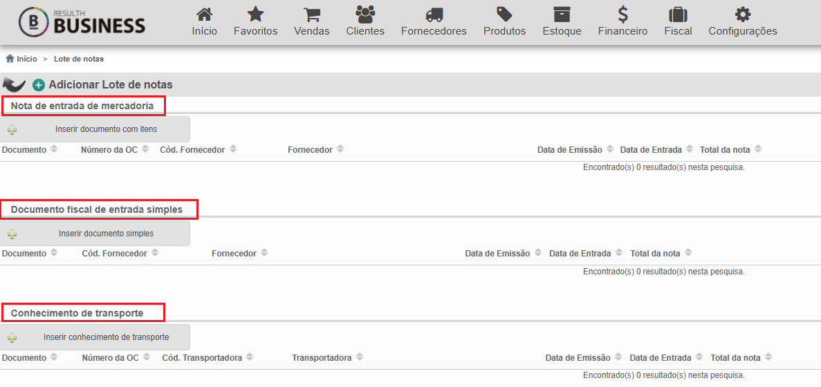Image resolution: width=821 pixels, height=387 pixels.
Task: Click the Resulth Business logo
Action: (82, 22)
